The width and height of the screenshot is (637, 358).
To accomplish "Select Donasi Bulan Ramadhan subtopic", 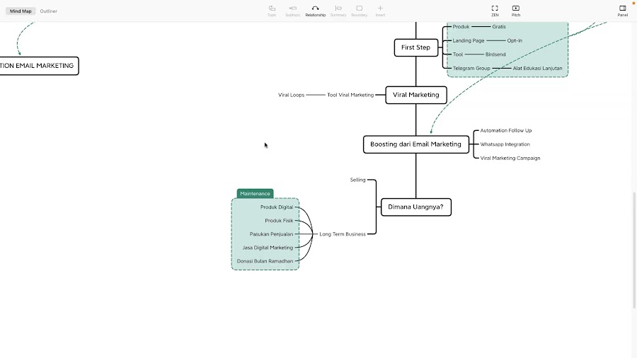I will coord(265,261).
